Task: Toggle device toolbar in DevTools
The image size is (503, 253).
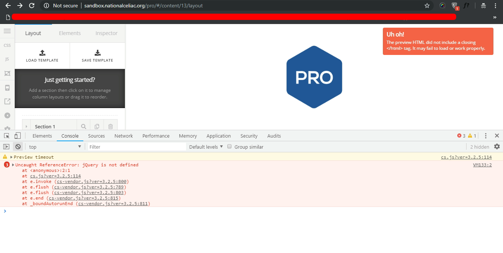Action: pyautogui.click(x=18, y=136)
